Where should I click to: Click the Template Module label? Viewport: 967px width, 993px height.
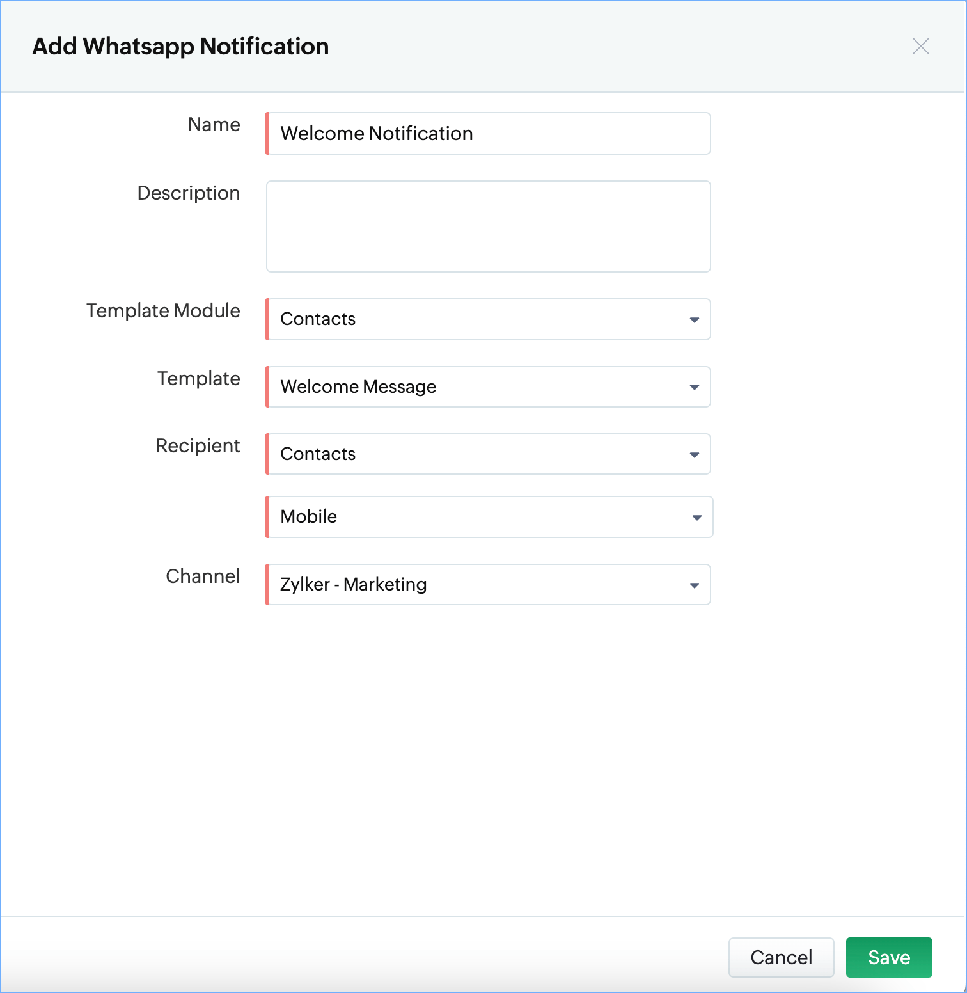pyautogui.click(x=164, y=311)
